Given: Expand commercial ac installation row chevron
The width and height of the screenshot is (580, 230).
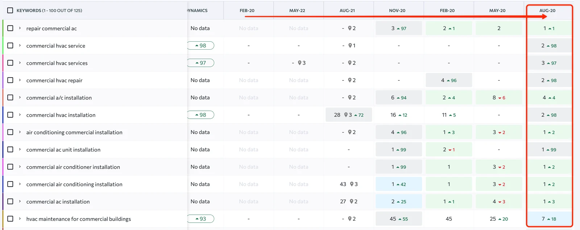Looking at the screenshot, I should tap(20, 201).
